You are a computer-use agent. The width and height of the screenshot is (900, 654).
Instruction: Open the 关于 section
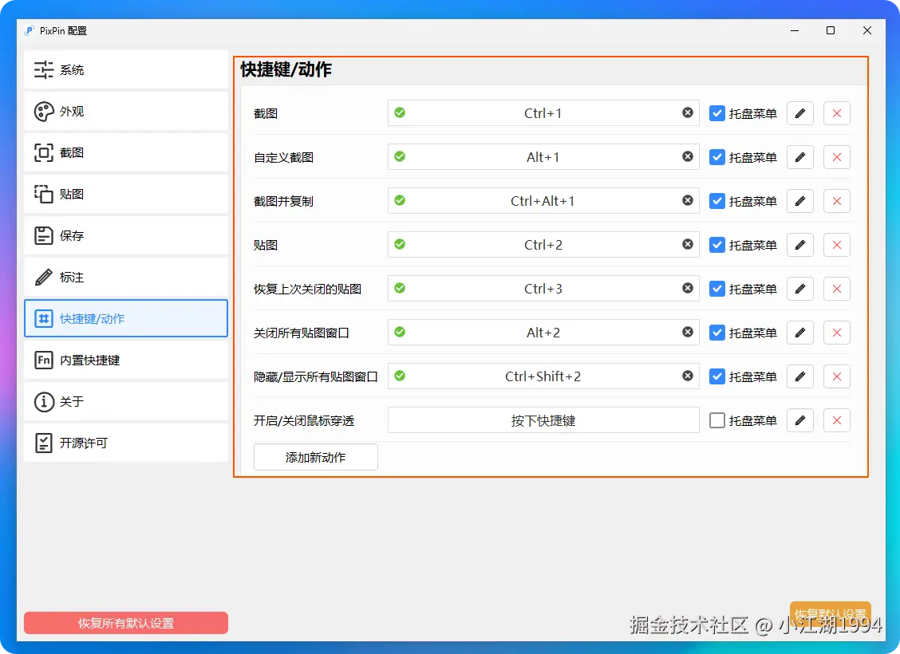[x=126, y=402]
